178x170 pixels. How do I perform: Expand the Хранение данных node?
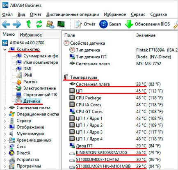tap(5, 140)
